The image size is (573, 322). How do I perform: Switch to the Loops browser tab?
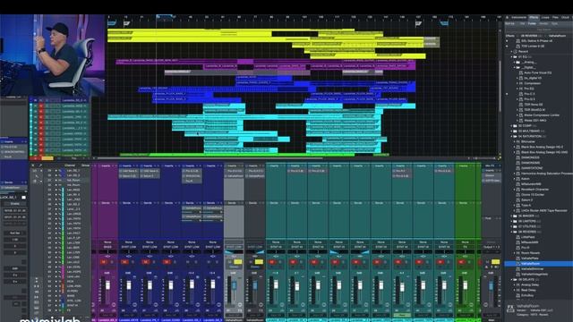pyautogui.click(x=545, y=17)
